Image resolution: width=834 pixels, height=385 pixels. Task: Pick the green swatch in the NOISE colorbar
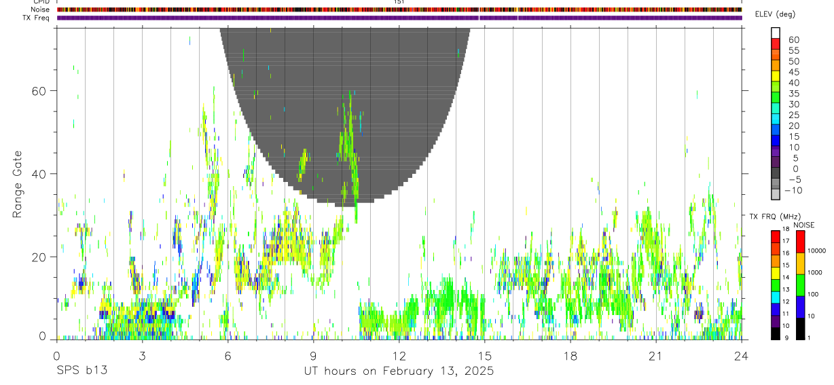point(799,284)
